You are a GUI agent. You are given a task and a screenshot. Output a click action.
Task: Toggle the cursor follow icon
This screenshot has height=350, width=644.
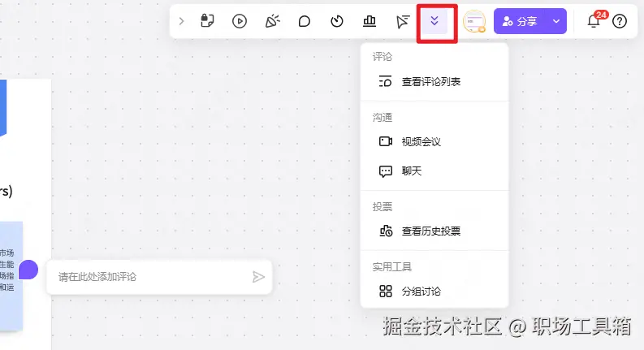[402, 21]
